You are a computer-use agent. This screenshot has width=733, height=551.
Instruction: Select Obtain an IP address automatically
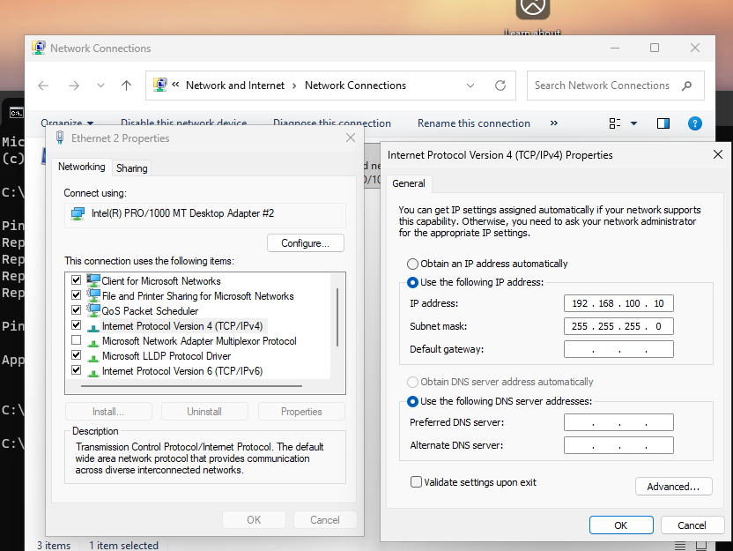click(412, 264)
